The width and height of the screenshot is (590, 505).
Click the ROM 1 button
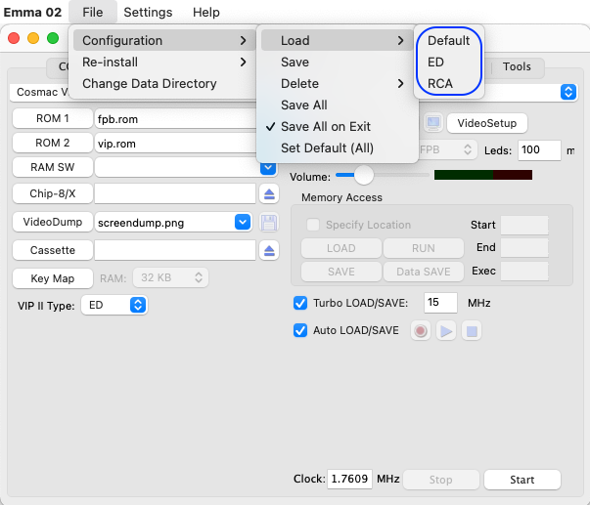(53, 118)
